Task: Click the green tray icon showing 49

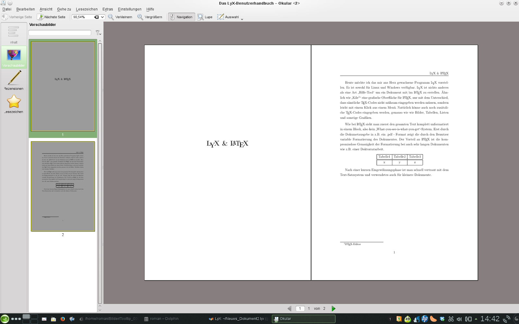Action: click(407, 319)
